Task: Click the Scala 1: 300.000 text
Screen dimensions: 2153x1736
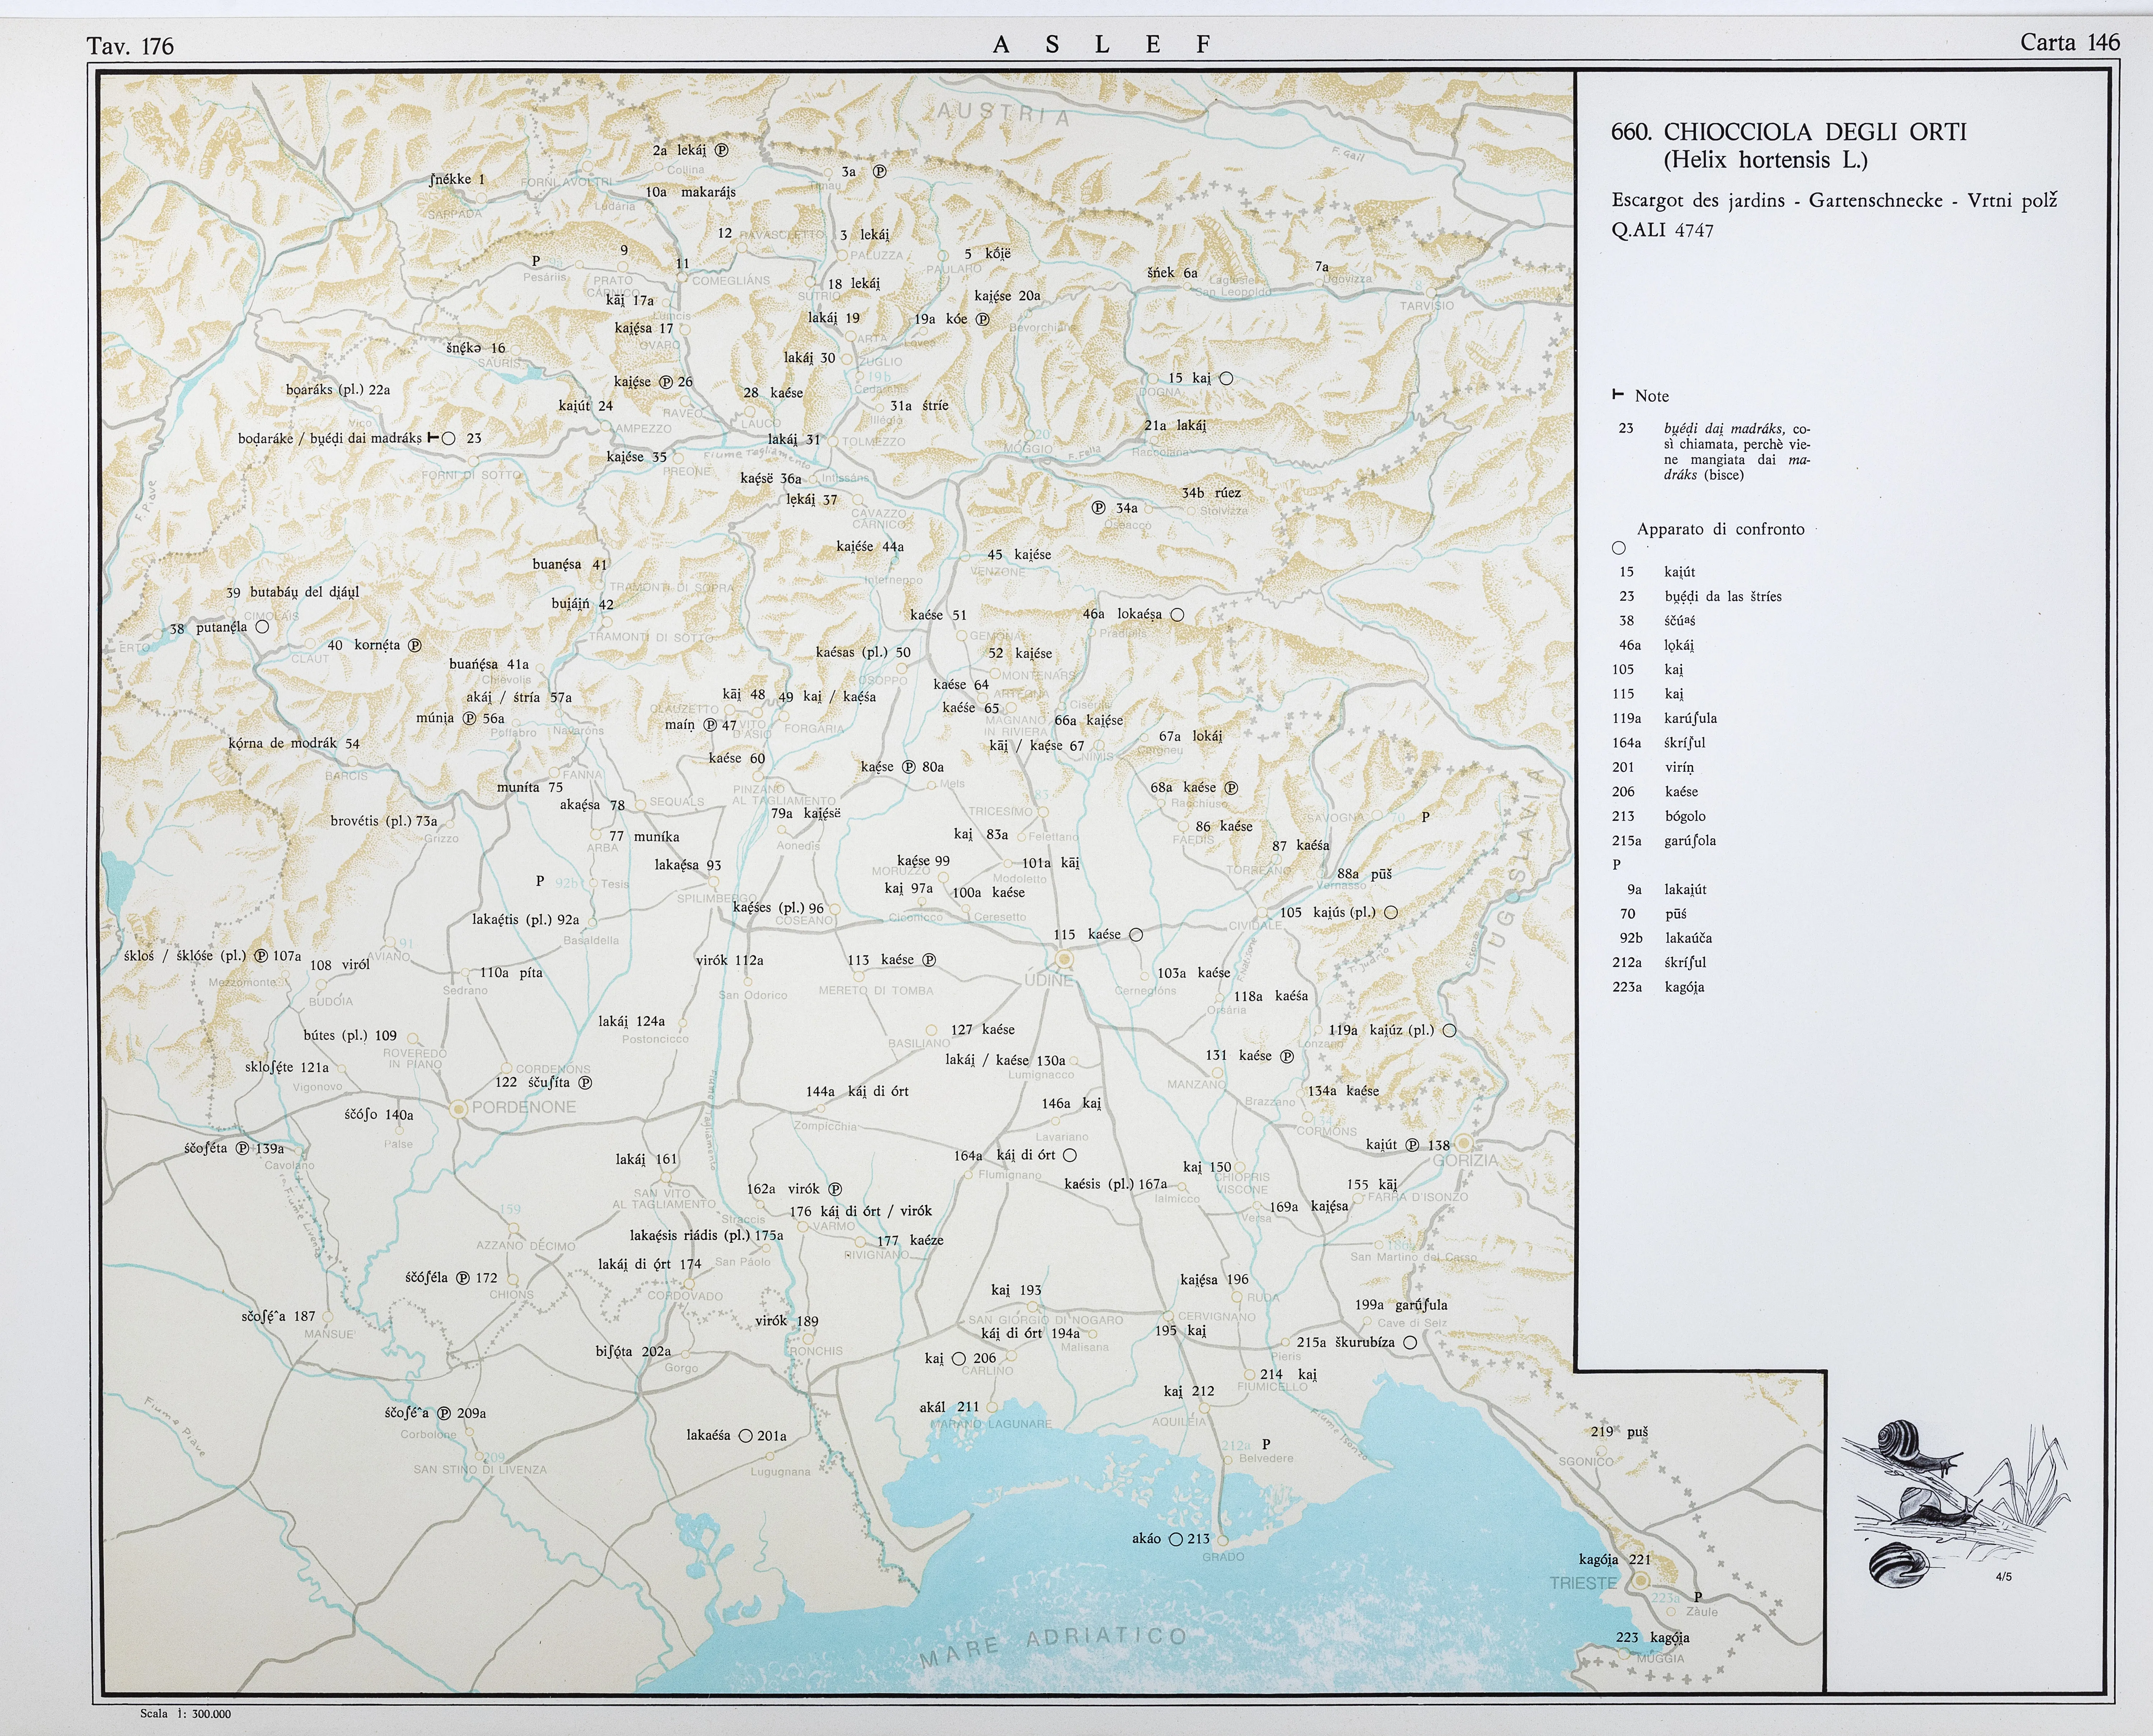Action: pyautogui.click(x=185, y=1713)
